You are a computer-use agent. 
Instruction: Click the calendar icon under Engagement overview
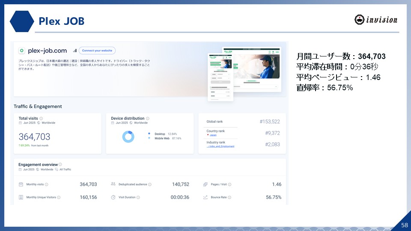point(20,169)
